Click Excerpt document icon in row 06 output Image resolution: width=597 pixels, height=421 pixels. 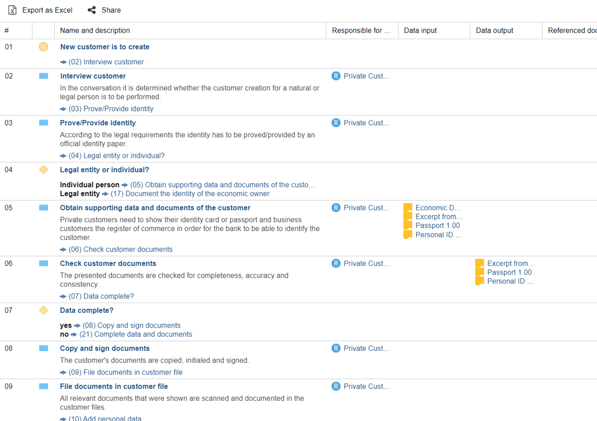(480, 263)
